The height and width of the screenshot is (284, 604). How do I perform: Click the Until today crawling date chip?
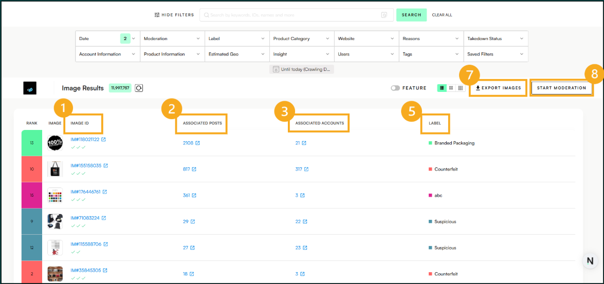click(302, 69)
